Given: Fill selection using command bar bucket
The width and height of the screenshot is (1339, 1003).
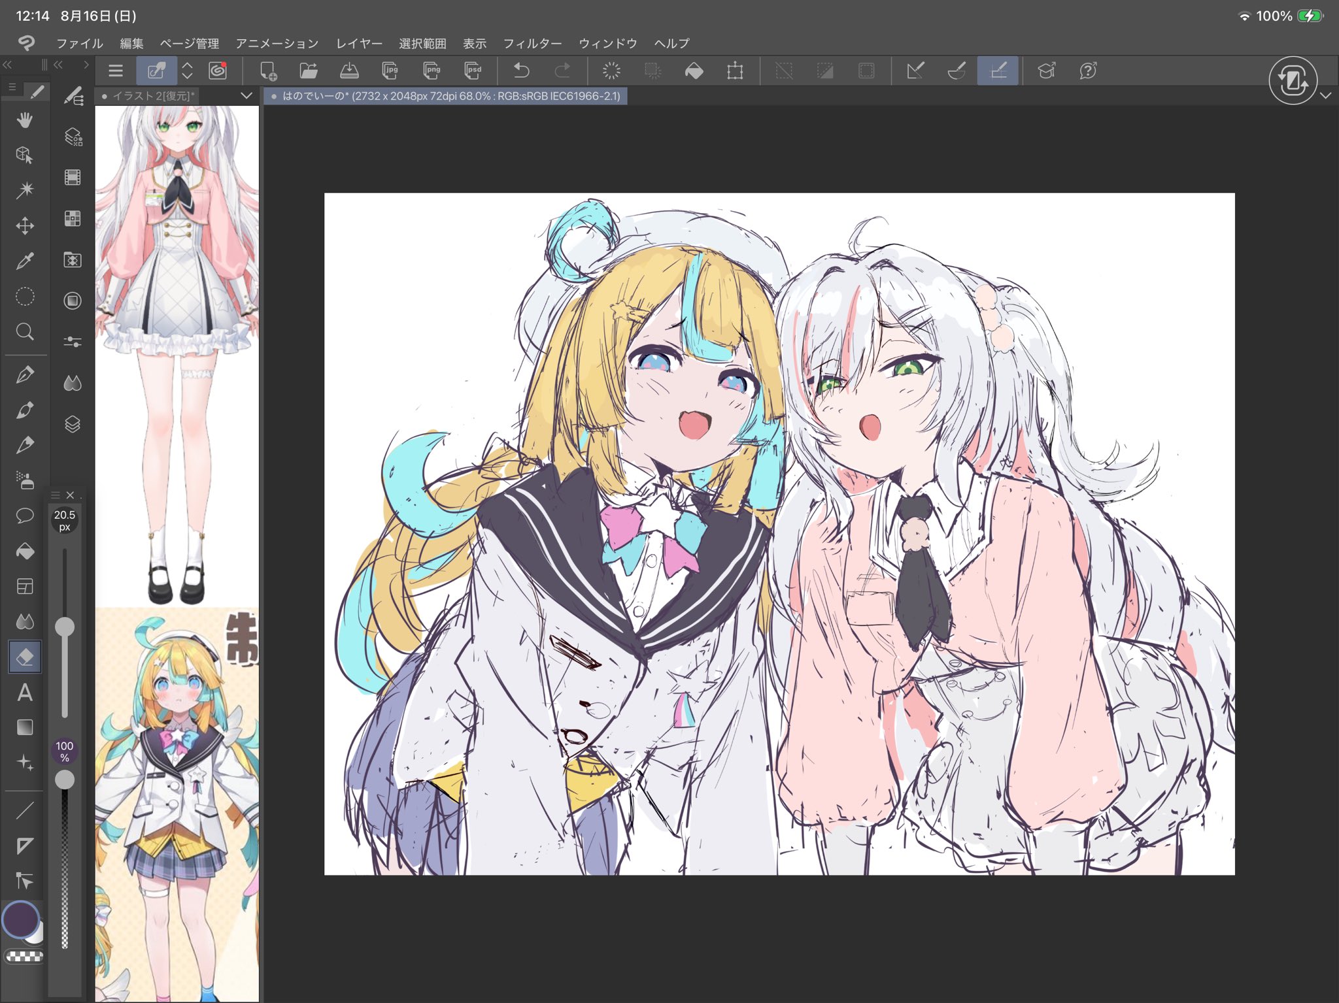Looking at the screenshot, I should coord(694,71).
